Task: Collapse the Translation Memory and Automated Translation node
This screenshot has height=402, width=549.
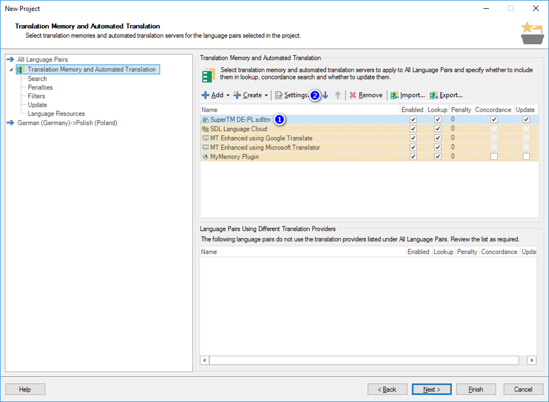Action: click(x=11, y=70)
